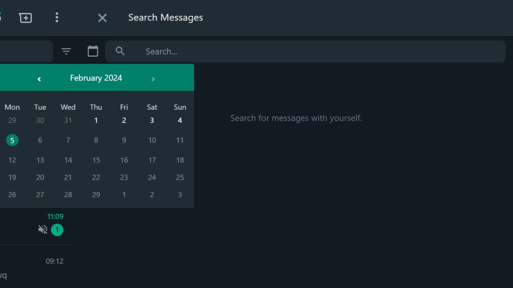Select February 1 in the calendar

(96, 120)
